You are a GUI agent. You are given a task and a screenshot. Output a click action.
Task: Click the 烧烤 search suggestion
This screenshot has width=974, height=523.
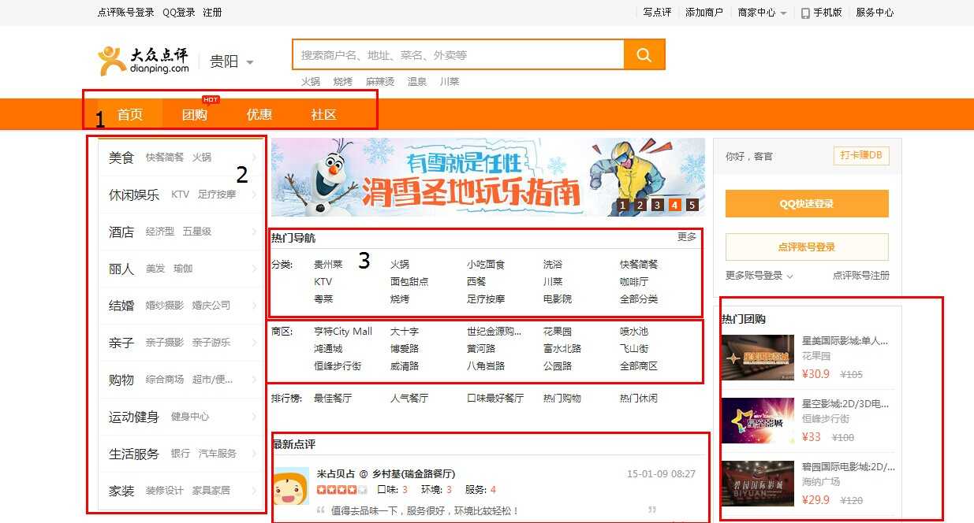(x=343, y=82)
